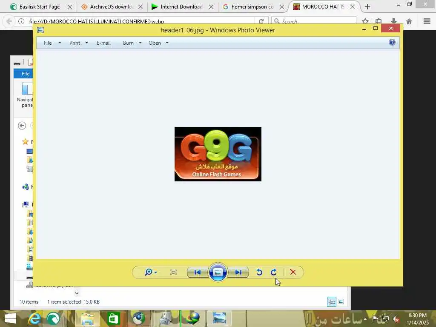The height and width of the screenshot is (327, 436).
Task: Go back in File Explorer
Action: pyautogui.click(x=22, y=126)
